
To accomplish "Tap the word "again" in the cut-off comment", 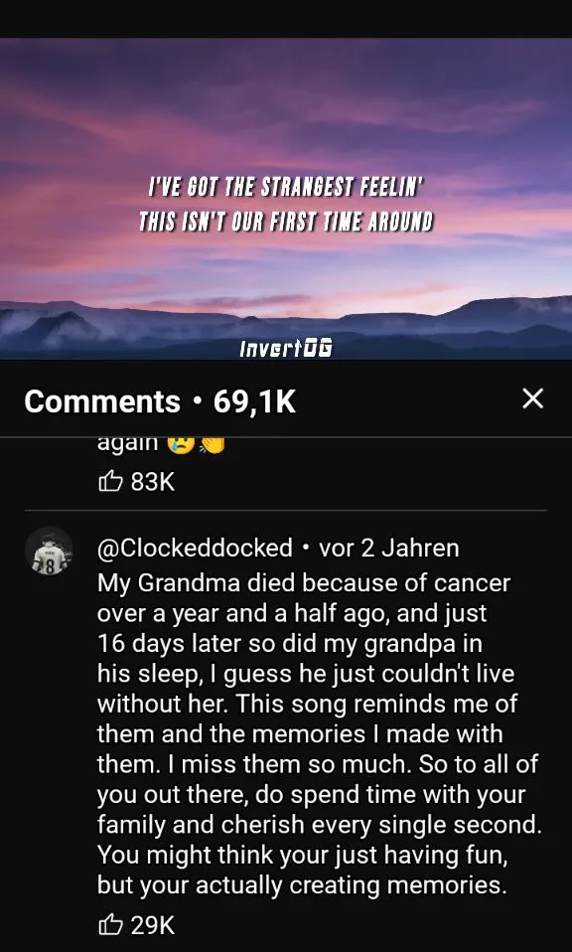I will 127,444.
